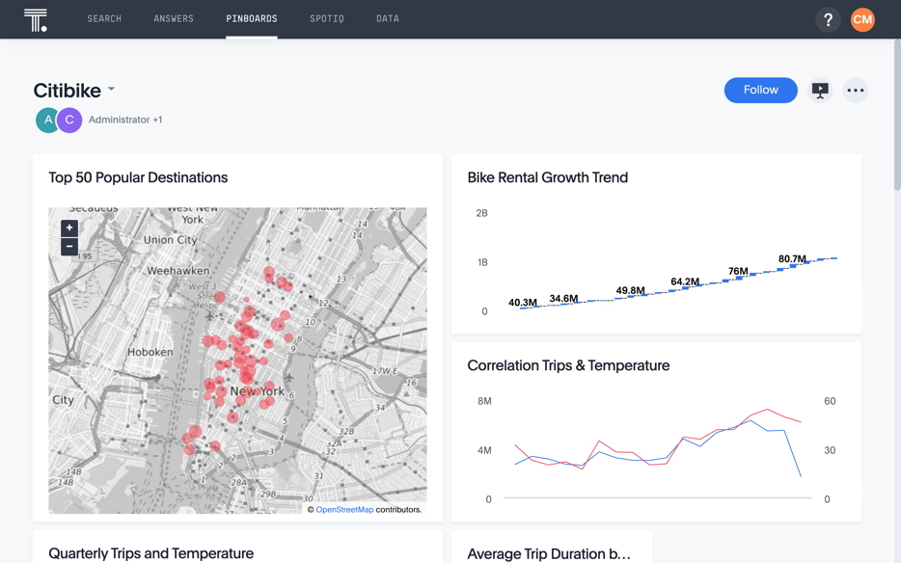Click the 49.8M data label
Viewport: 901px width, 563px height.
(x=630, y=291)
